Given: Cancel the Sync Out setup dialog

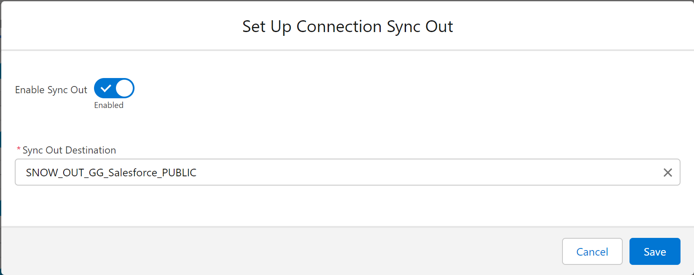Looking at the screenshot, I should point(592,251).
